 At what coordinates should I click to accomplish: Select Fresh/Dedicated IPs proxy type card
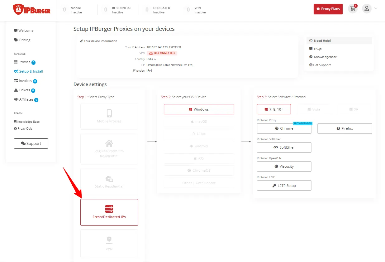click(x=109, y=212)
